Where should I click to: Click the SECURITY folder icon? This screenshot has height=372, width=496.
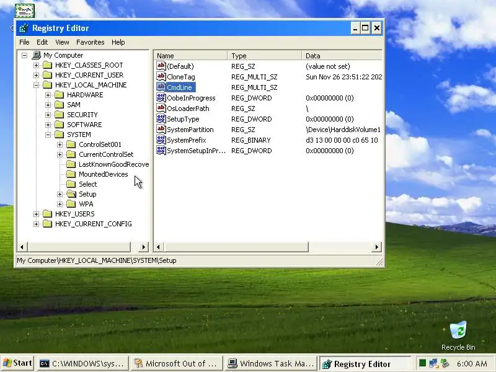(59, 115)
